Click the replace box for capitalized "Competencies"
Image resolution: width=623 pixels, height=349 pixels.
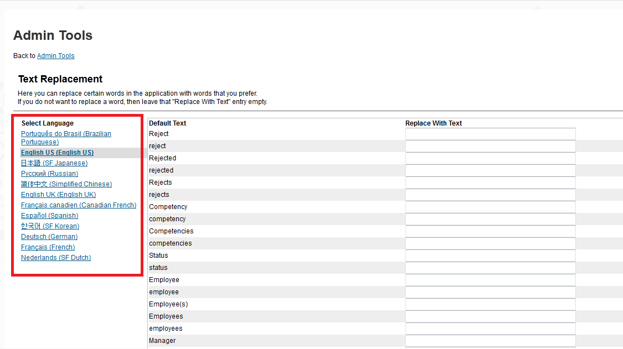pyautogui.click(x=490, y=231)
